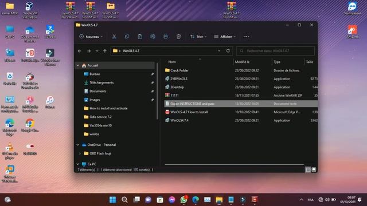Click the Copy icon in Explorer toolbar
This screenshot has height=206, width=367.
pyautogui.click(x=127, y=37)
